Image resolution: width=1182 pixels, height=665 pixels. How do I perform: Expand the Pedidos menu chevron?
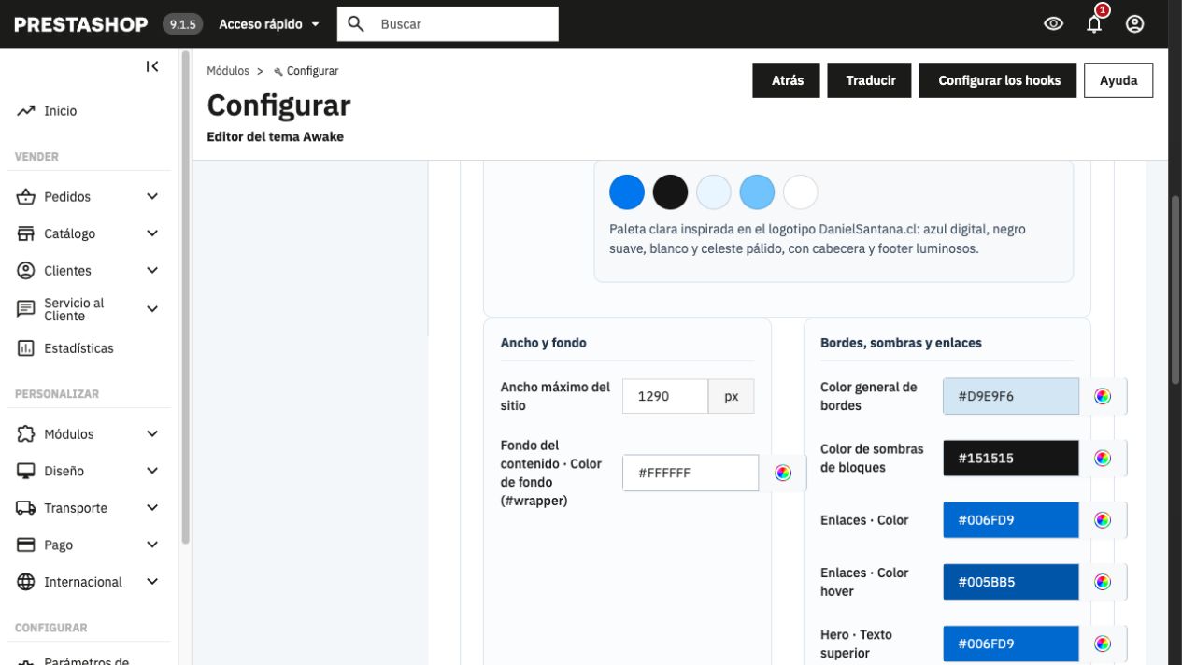152,197
